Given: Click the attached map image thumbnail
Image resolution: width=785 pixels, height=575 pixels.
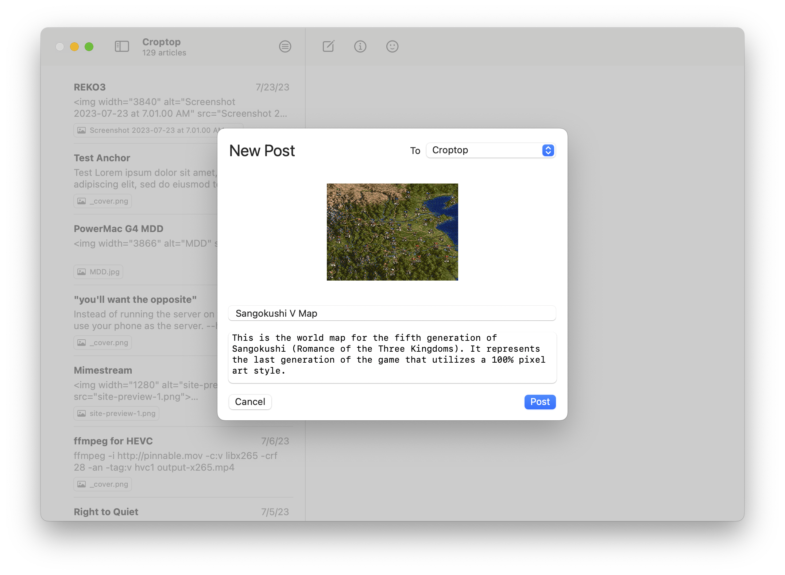Looking at the screenshot, I should coord(392,232).
